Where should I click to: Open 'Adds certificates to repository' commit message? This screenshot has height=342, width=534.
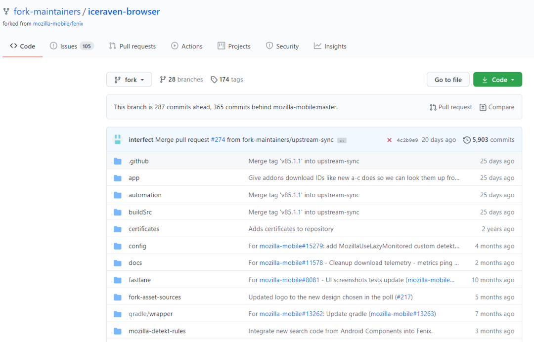coord(291,229)
